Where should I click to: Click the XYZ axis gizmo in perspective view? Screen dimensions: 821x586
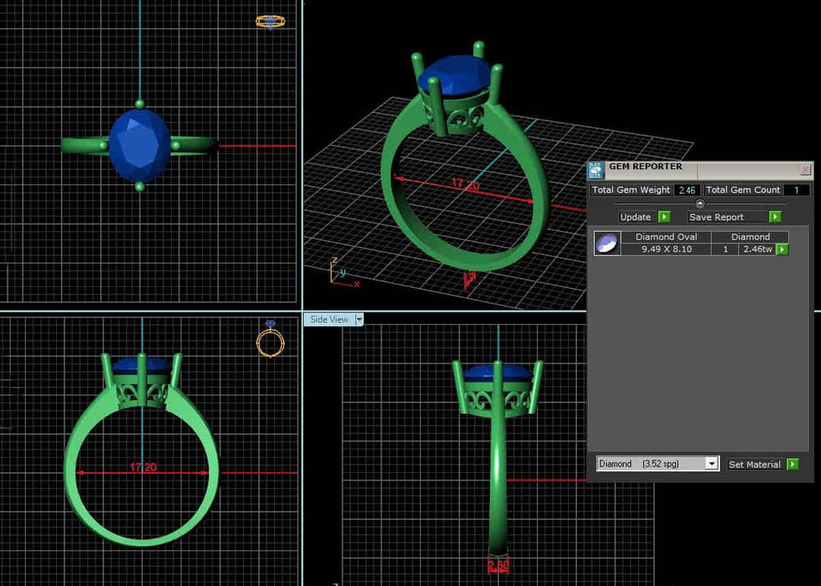point(341,273)
